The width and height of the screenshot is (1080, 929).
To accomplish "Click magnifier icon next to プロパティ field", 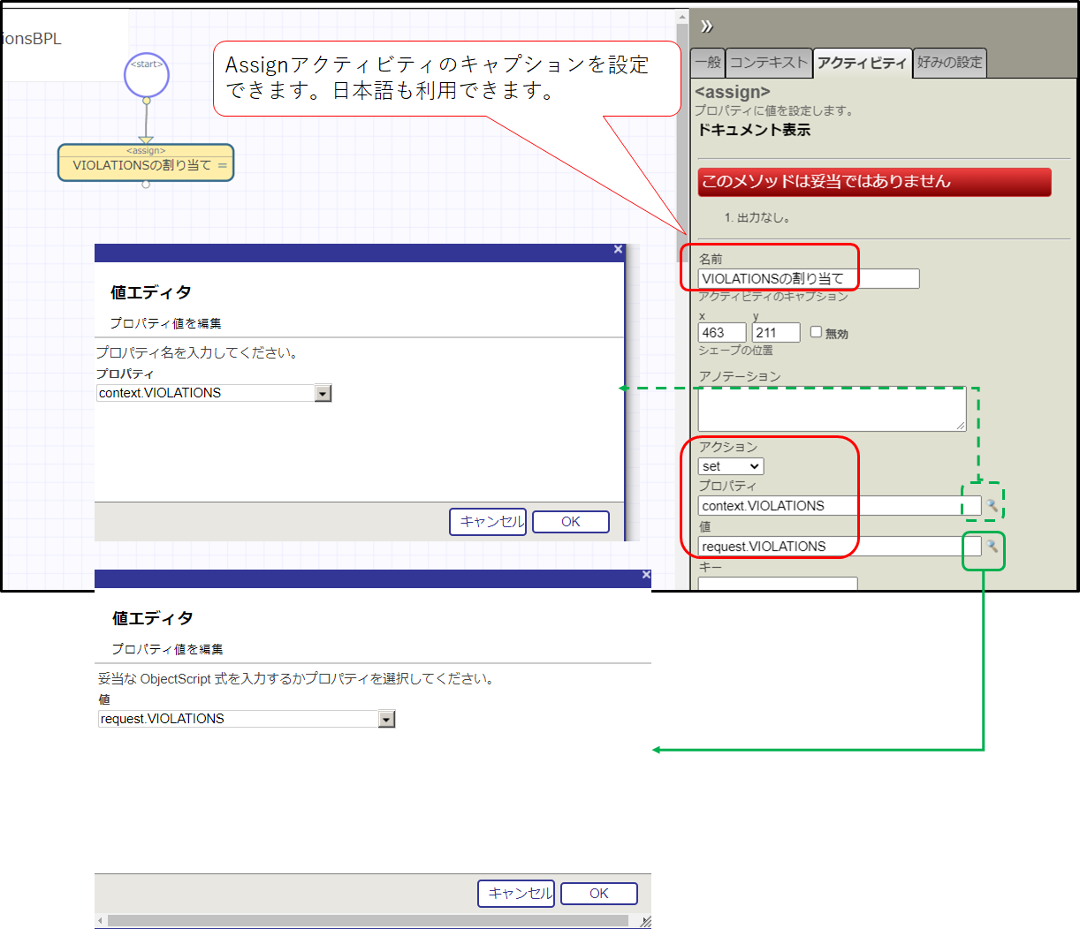I will click(x=992, y=506).
